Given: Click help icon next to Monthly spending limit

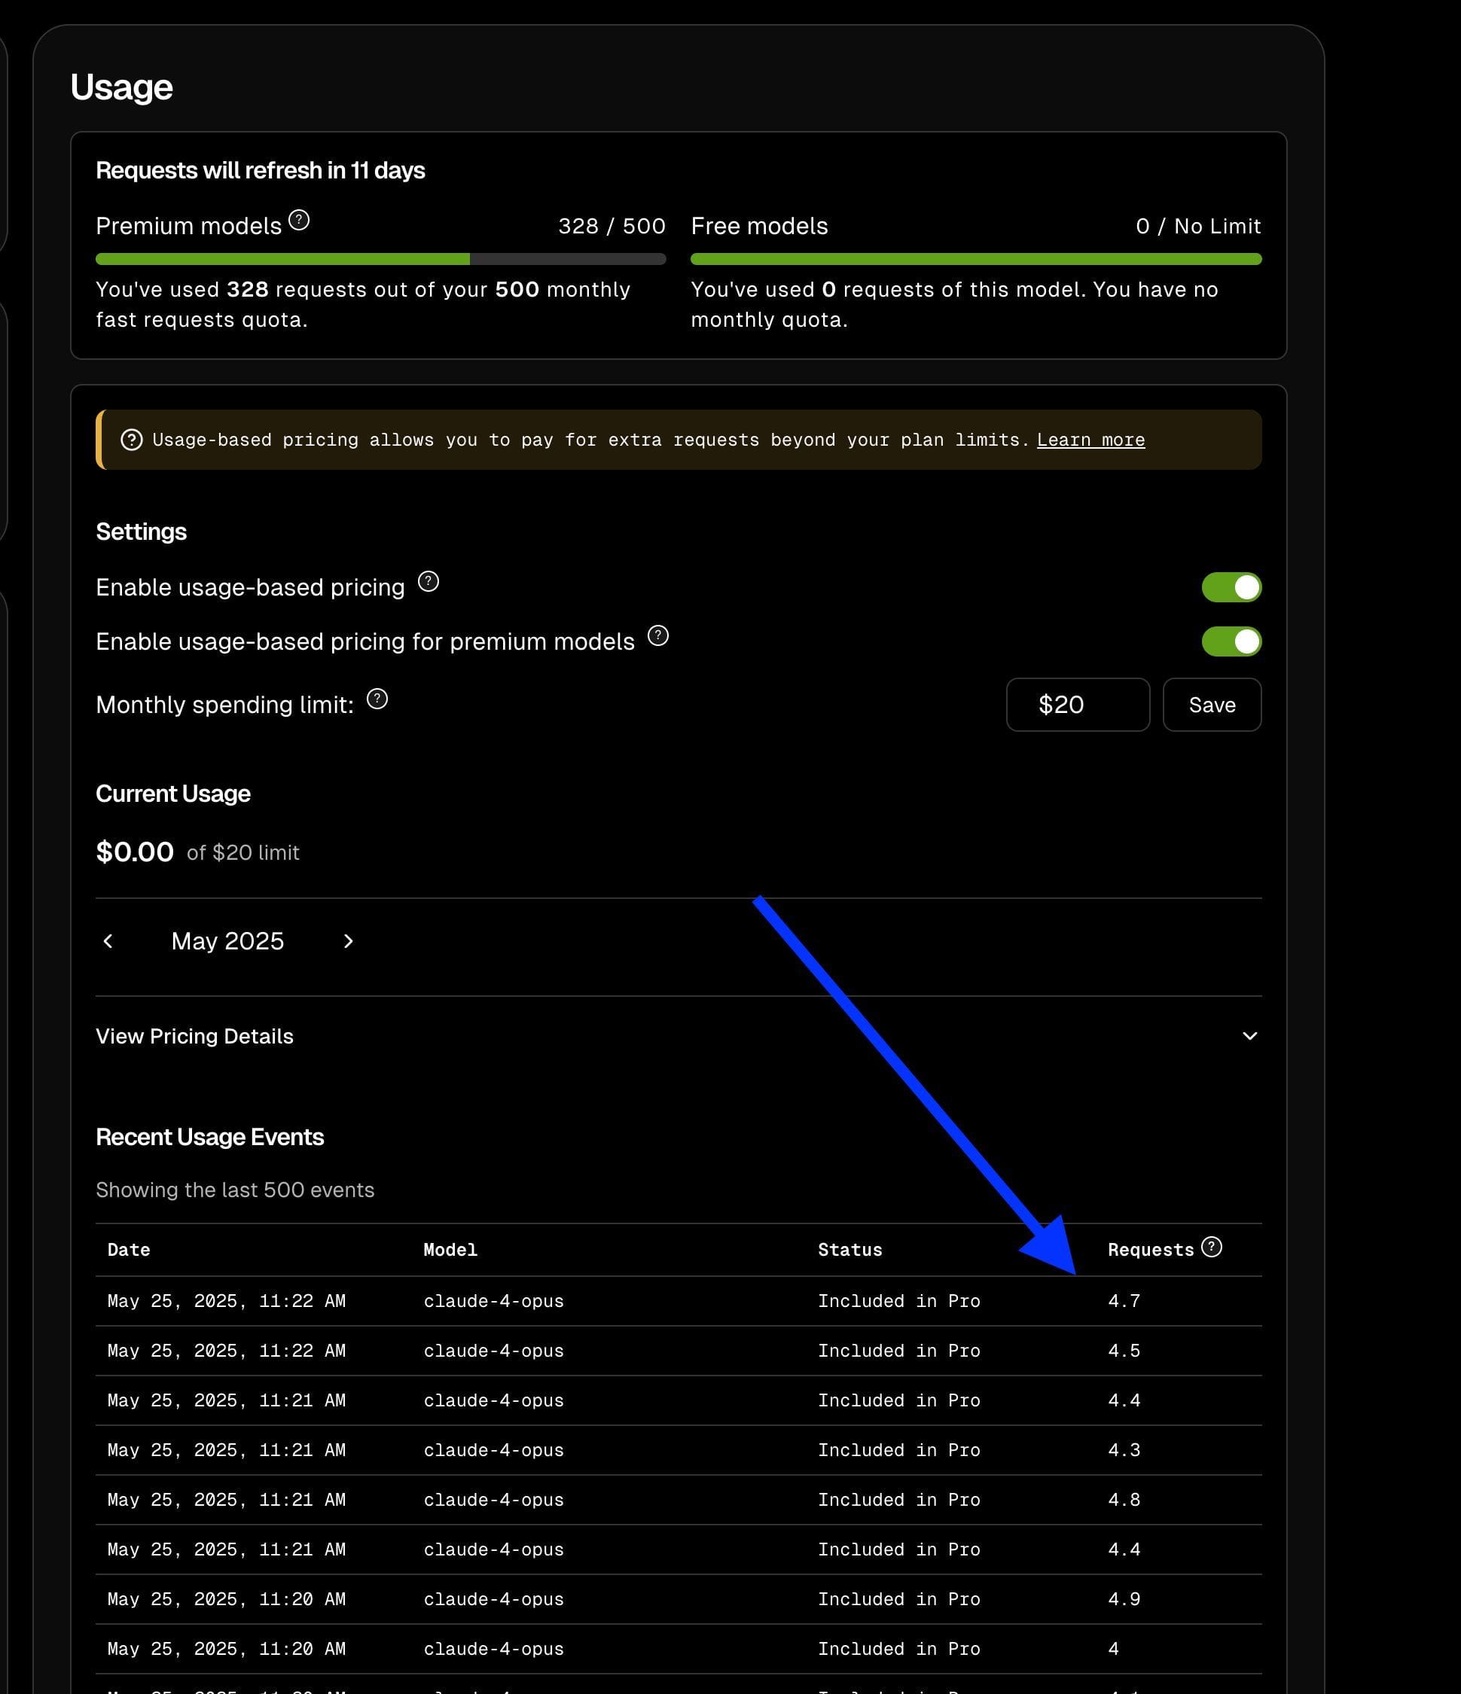Looking at the screenshot, I should [377, 699].
